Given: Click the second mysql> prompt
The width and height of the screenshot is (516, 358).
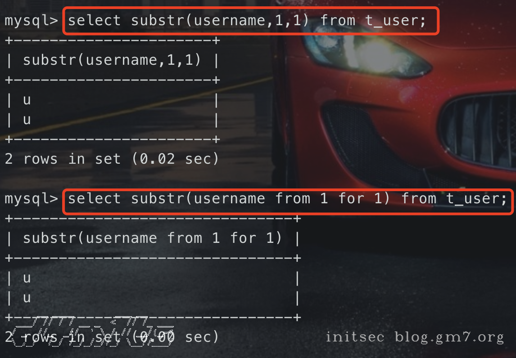Looking at the screenshot, I should tap(31, 199).
